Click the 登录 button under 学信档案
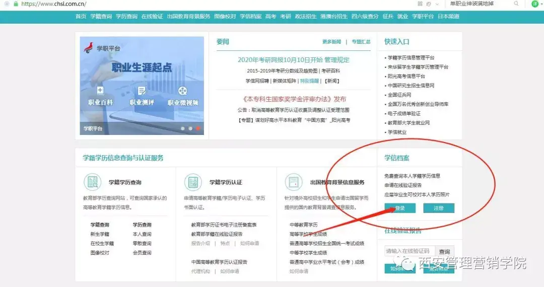Image resolution: width=544 pixels, height=287 pixels. click(x=400, y=208)
